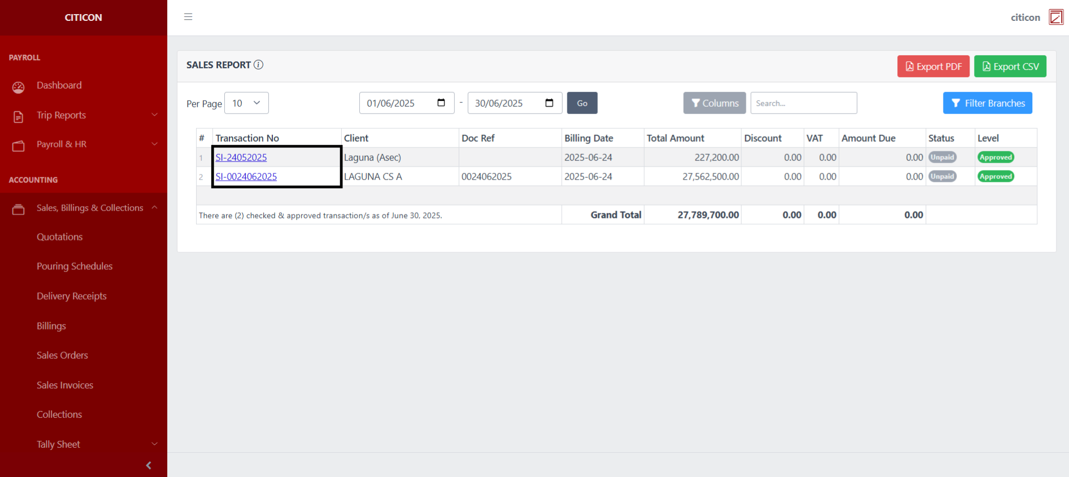Open the end date calendar picker icon
1069x477 pixels.
[549, 103]
